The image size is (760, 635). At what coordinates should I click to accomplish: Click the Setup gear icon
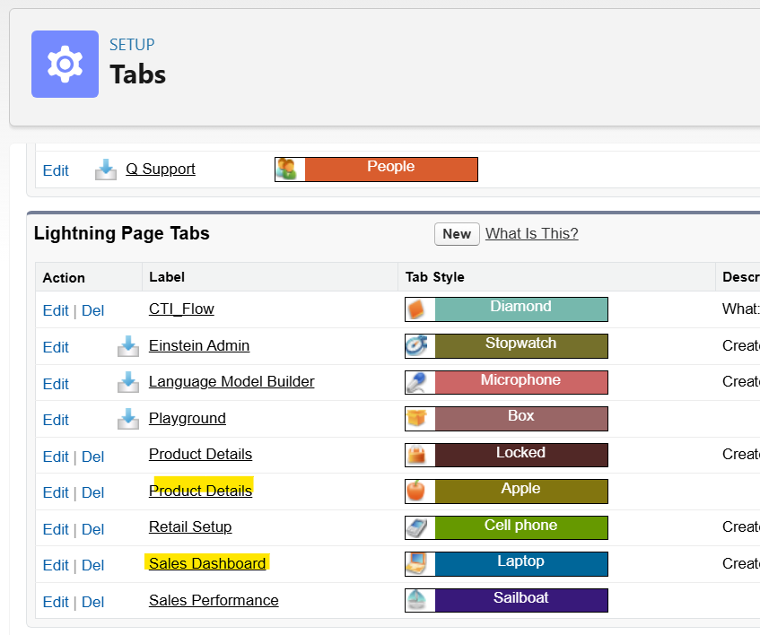(65, 64)
